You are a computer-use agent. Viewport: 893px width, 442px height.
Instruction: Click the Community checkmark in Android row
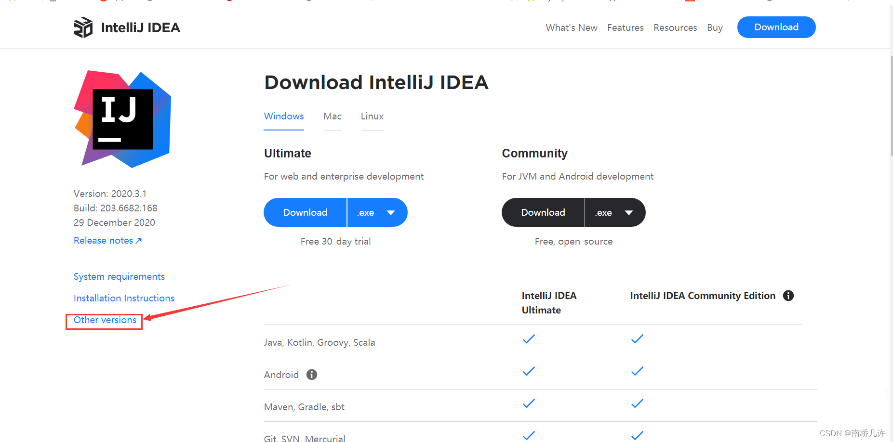[637, 371]
